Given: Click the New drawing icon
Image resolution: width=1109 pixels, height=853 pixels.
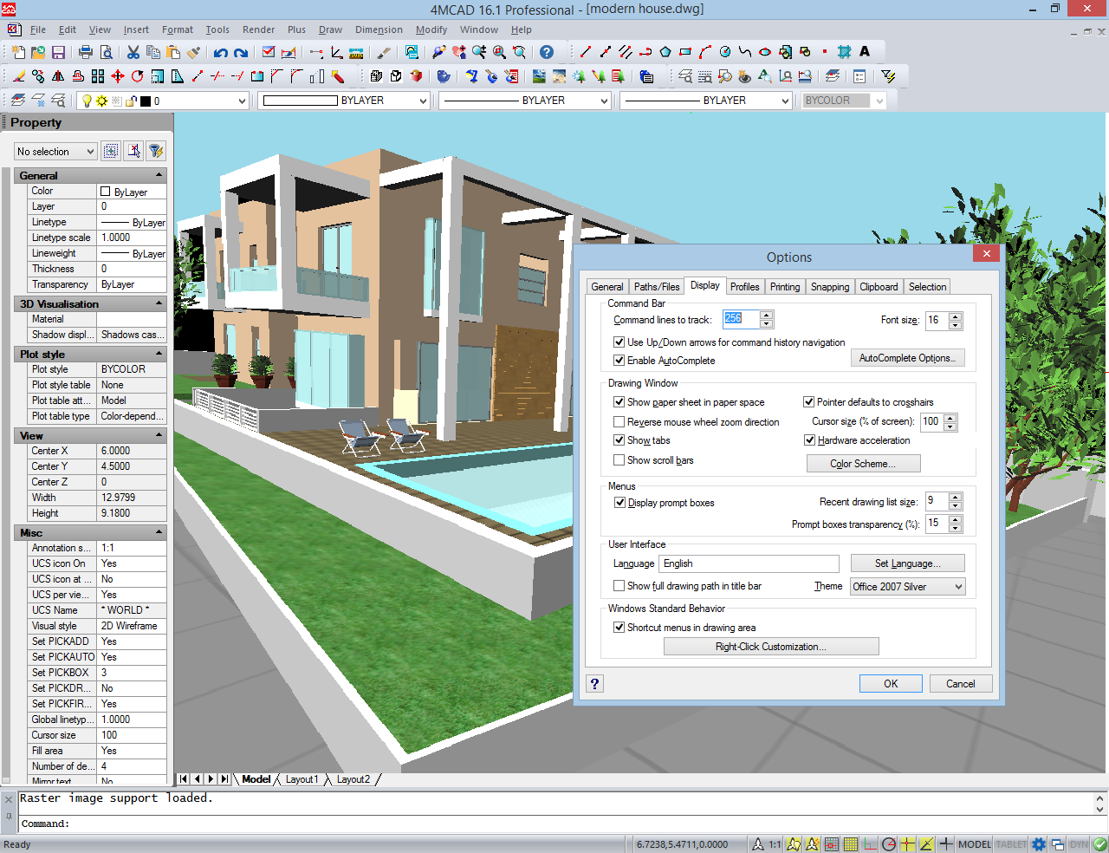Looking at the screenshot, I should (18, 52).
